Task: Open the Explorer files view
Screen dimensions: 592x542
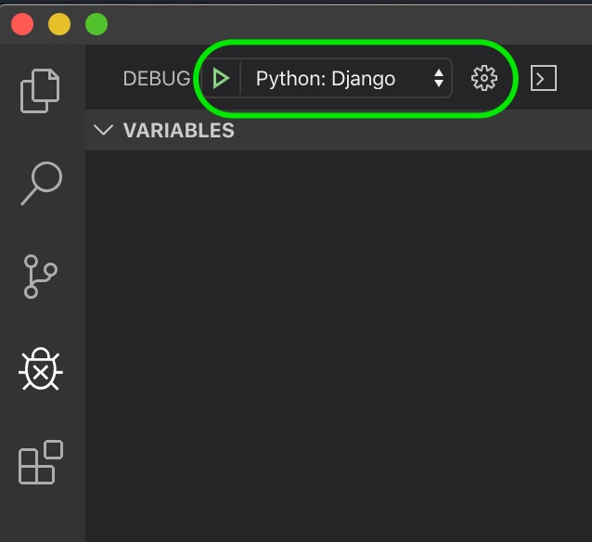Action: (40, 91)
